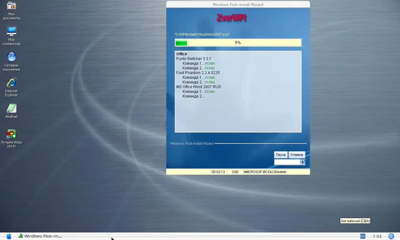This screenshot has width=400, height=240.
Task: Select Foxit Phantom 2.2.4.0225 entry
Action: [x=198, y=73]
